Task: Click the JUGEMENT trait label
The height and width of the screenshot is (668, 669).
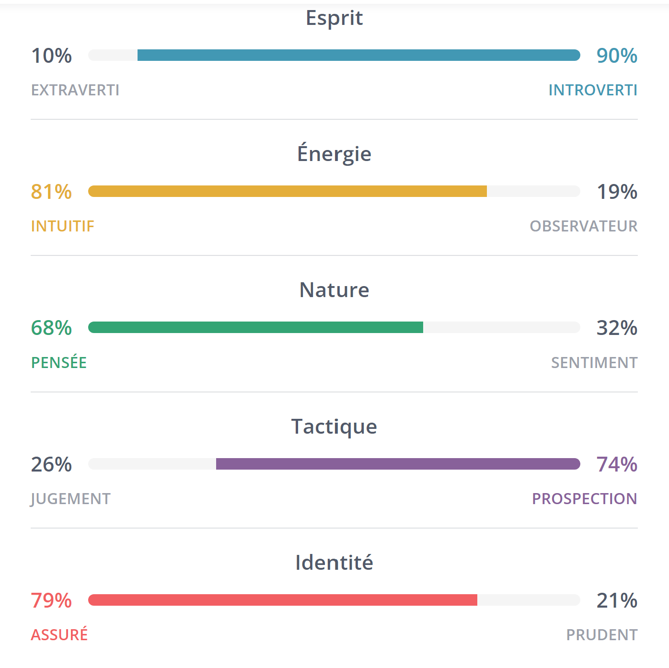Action: 71,499
